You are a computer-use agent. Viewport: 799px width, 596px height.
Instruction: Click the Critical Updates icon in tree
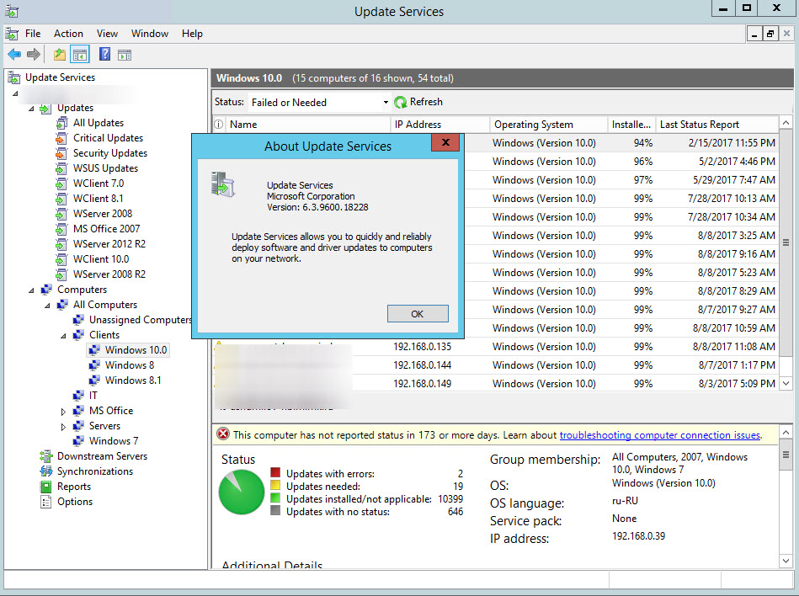click(x=61, y=138)
